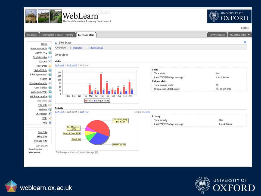Screen dimensions: 261x196
Task: Click the Forums speech bubble icon
Action: tap(50, 61)
